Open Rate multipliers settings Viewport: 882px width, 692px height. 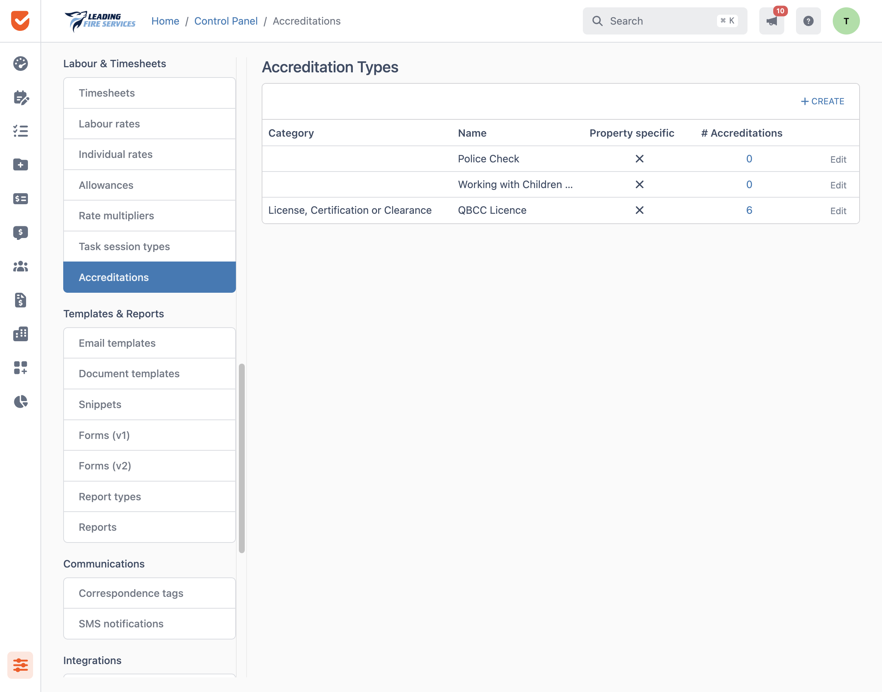150,216
